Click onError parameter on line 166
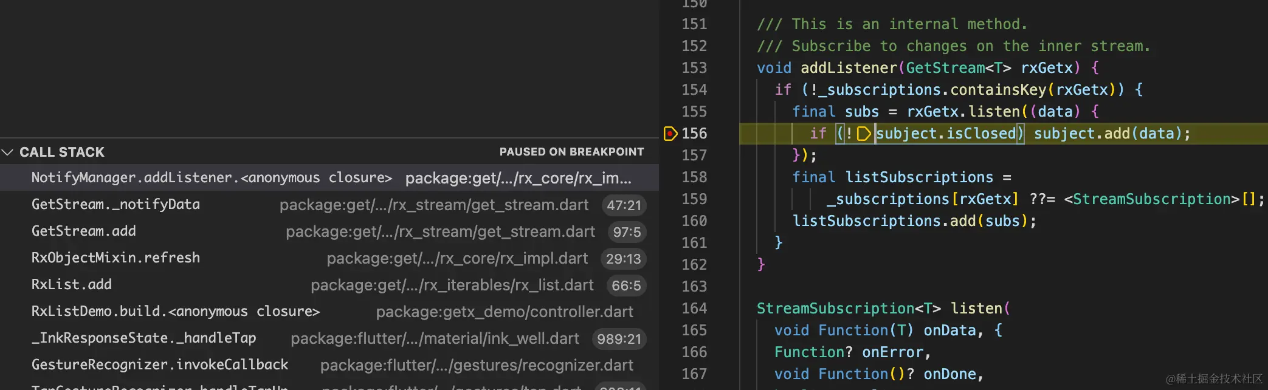 [892, 352]
